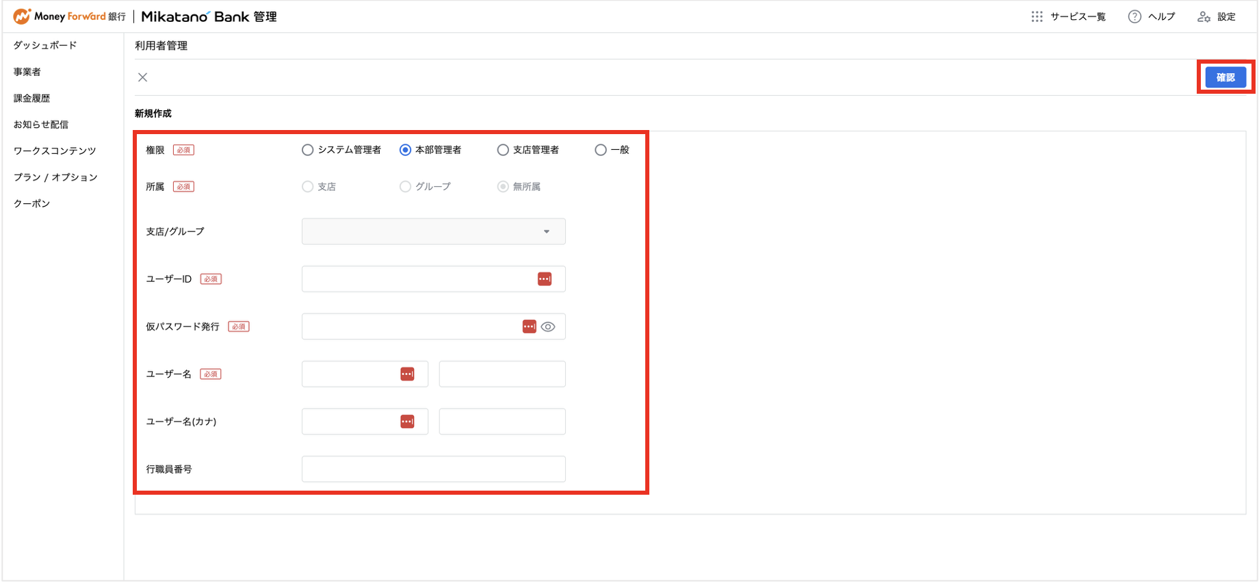Select the 支店 affiliation radio

[308, 187]
